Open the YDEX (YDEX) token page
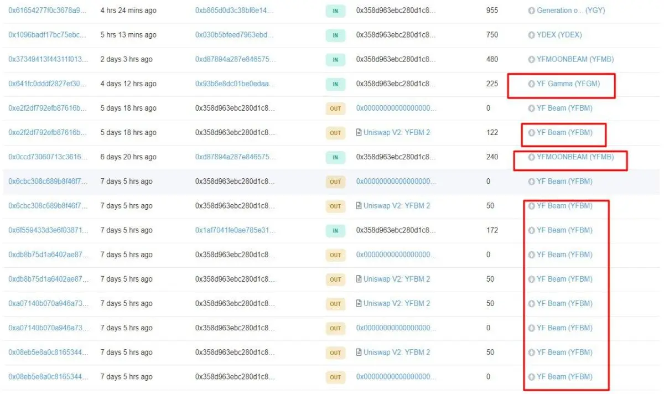The width and height of the screenshot is (664, 394). click(x=559, y=35)
